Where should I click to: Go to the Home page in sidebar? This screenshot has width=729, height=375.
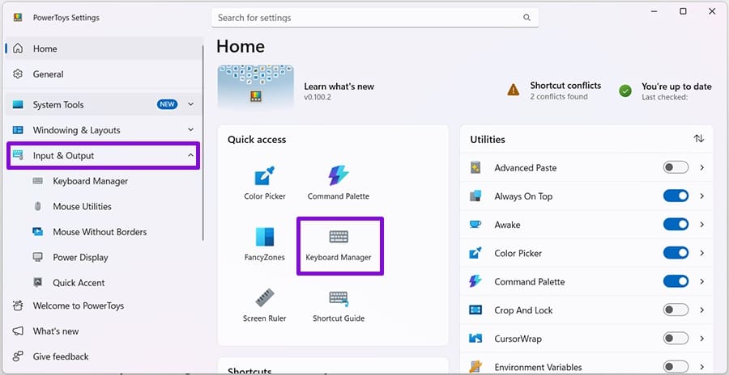click(x=103, y=48)
